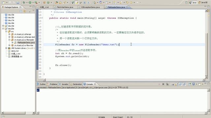Click the Search toolbar icon

click(65, 2)
